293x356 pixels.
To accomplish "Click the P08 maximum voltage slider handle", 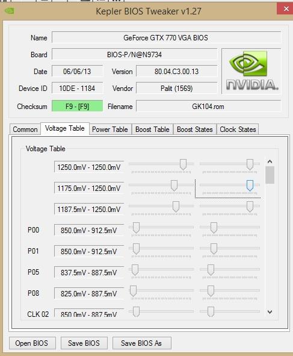I will pyautogui.click(x=211, y=291).
